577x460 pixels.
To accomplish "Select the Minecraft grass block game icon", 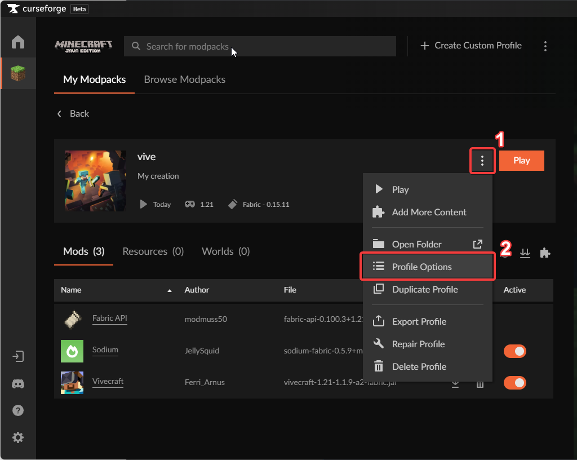I will coord(17,73).
